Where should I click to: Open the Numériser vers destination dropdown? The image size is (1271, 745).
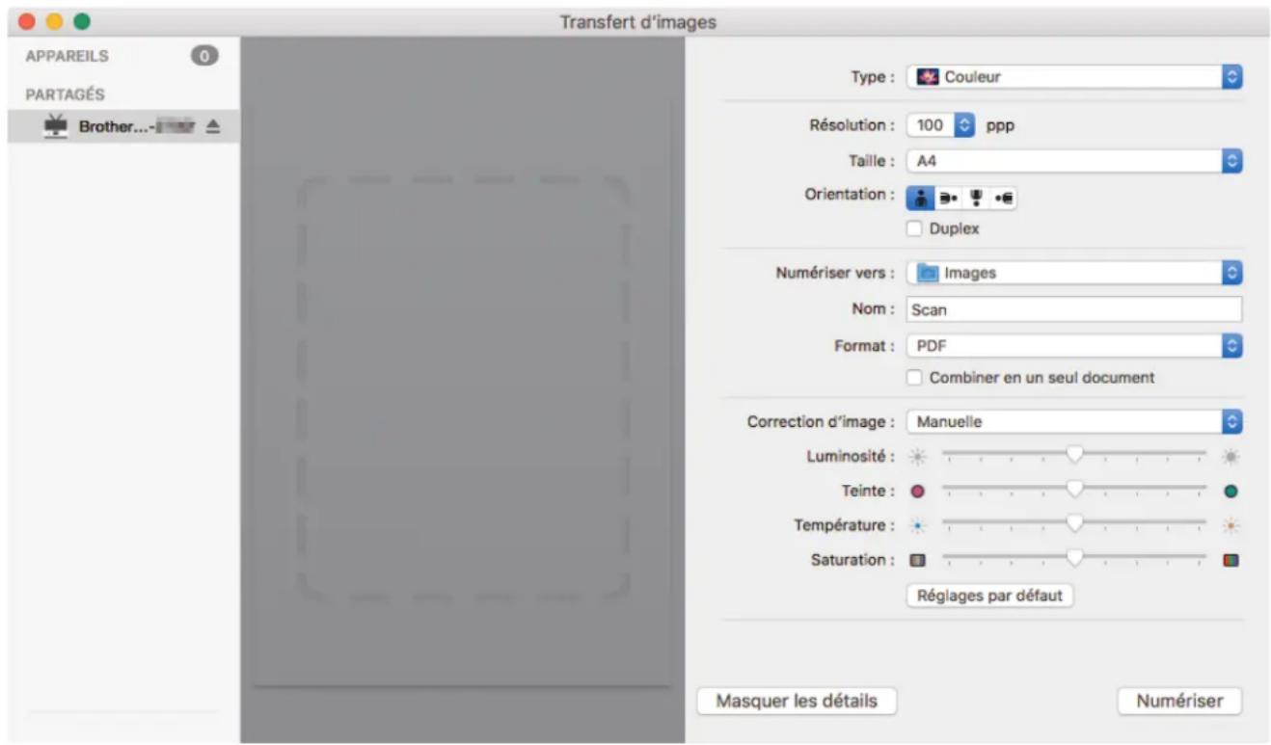[x=1074, y=273]
